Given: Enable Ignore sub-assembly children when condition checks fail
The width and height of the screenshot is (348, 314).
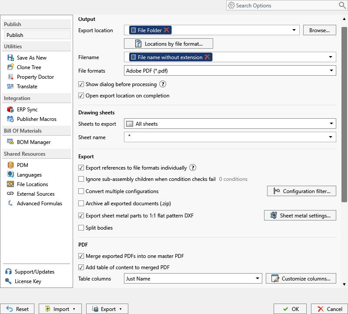Looking at the screenshot, I should (81, 179).
